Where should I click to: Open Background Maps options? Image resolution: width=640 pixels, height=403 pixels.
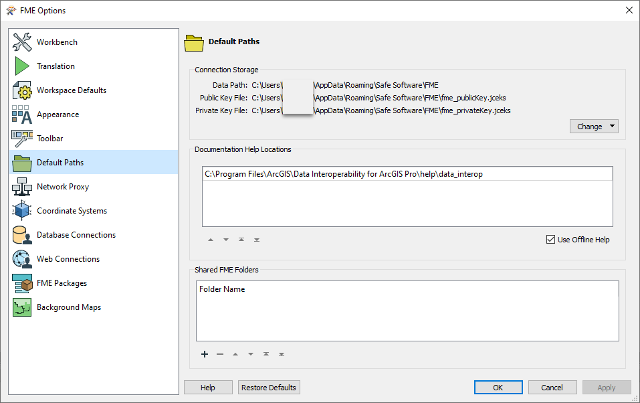69,307
